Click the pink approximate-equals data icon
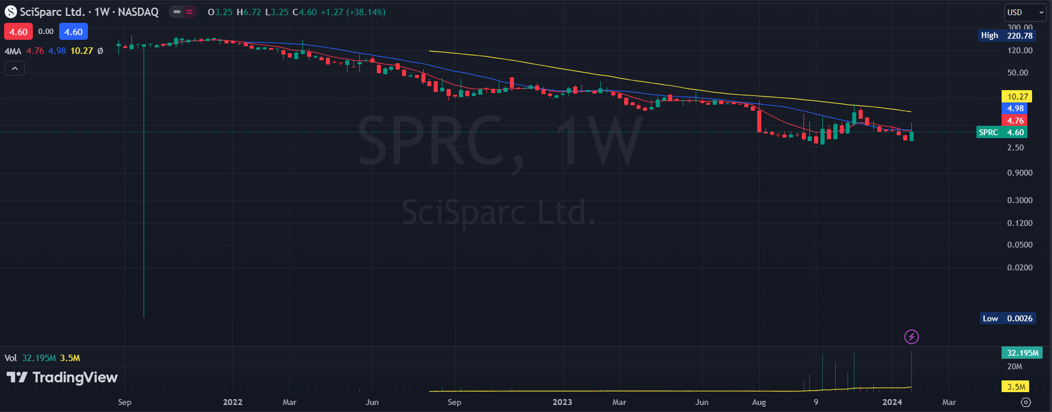 pyautogui.click(x=189, y=12)
